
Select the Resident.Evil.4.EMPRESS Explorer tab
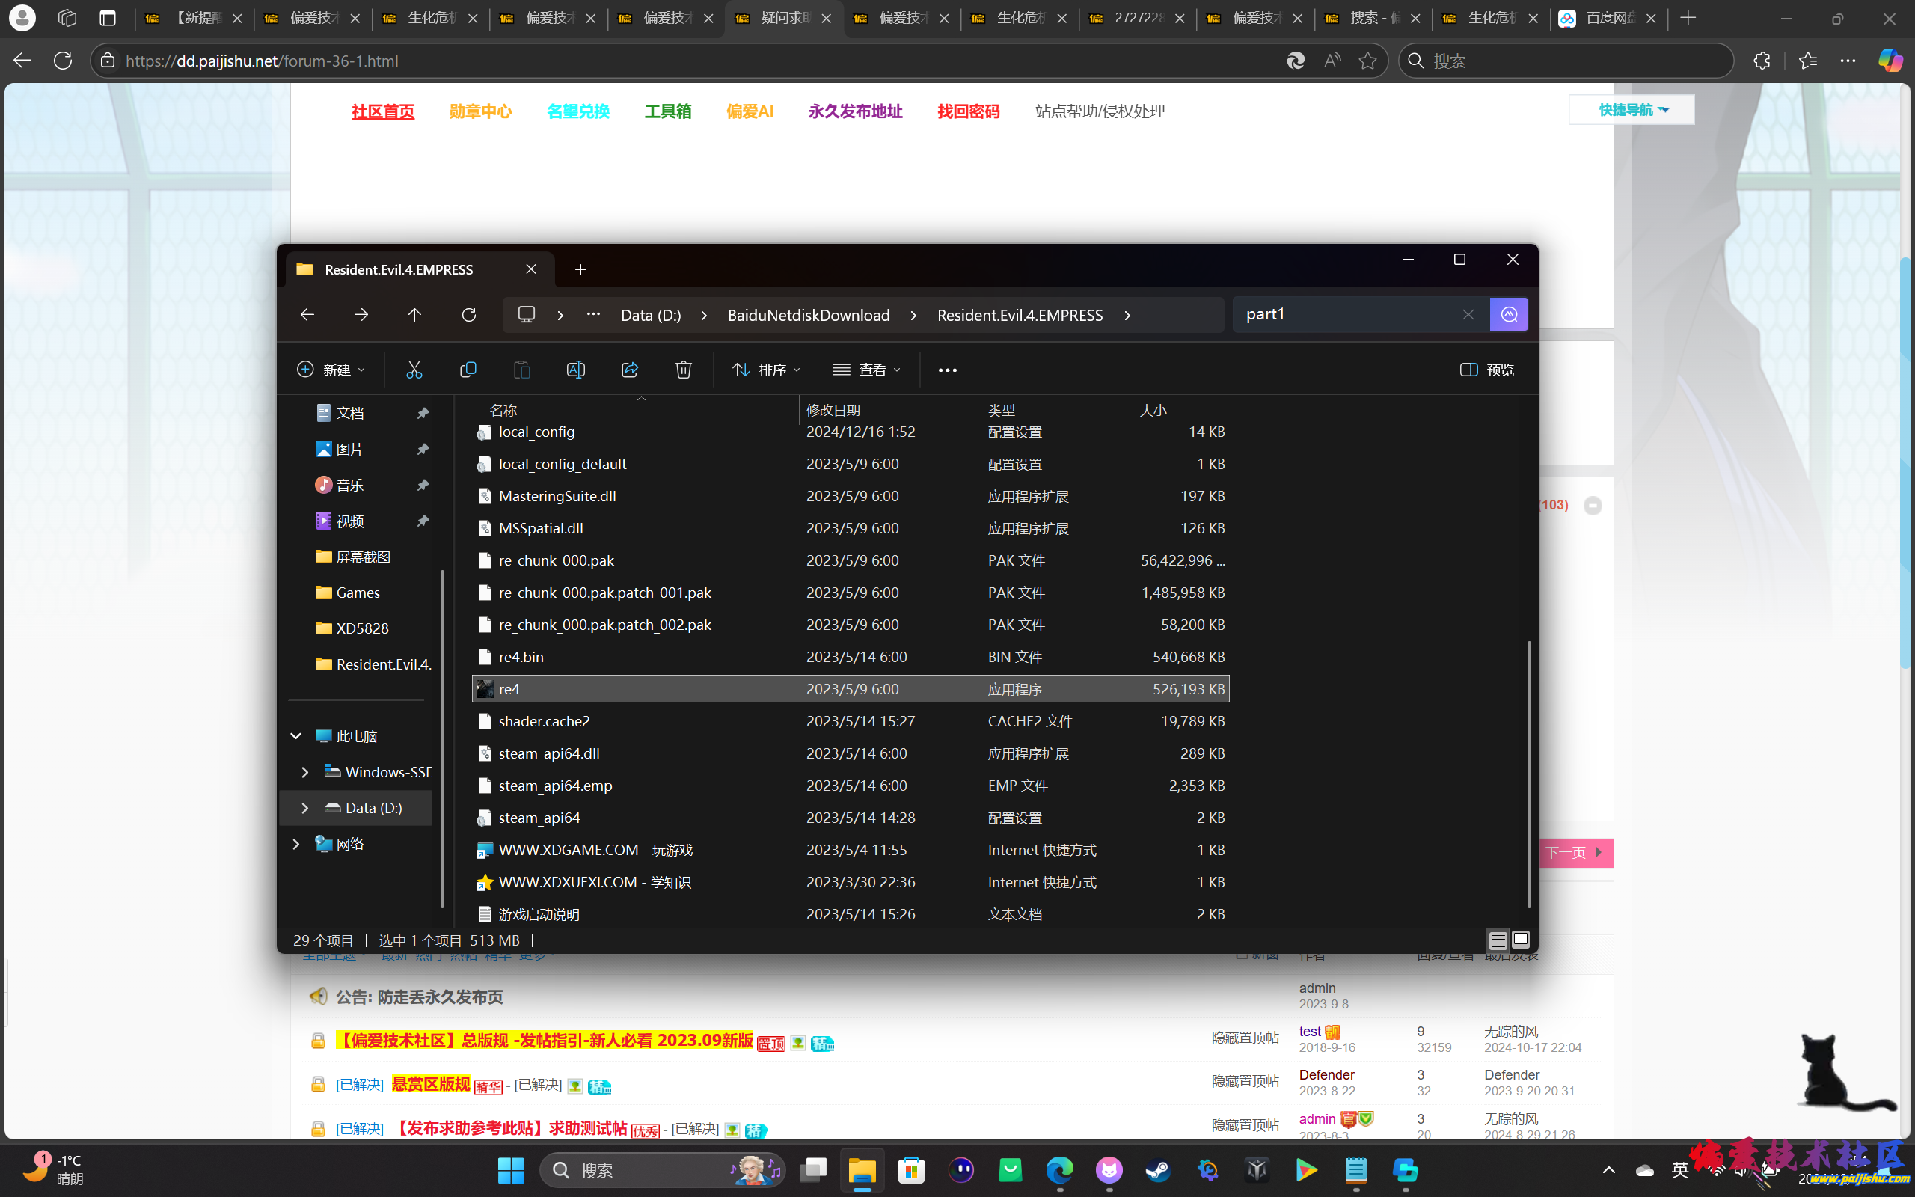(x=420, y=270)
